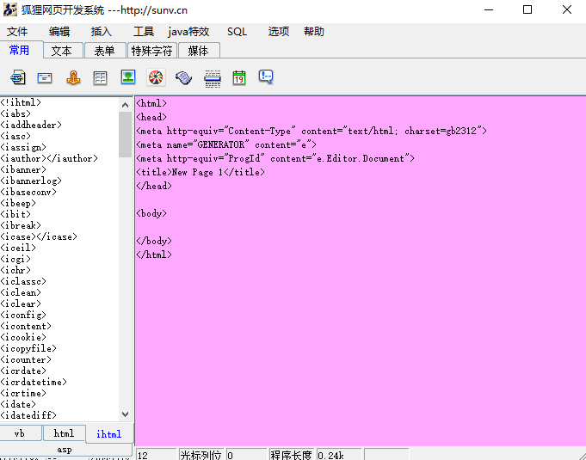Image resolution: width=586 pixels, height=460 pixels.
Task: Open the 选项 menu
Action: coord(279,31)
